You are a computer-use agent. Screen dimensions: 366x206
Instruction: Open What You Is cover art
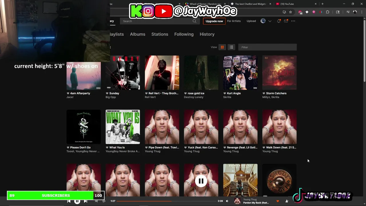123,127
